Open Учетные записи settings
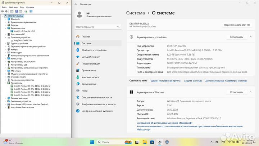This screenshot has width=259, height=146. click(98, 77)
